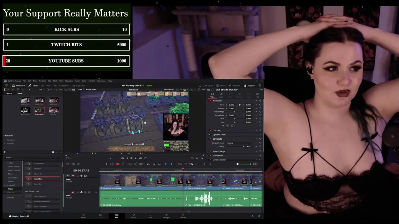Click the Flip horizontal icon in Inspector

[227, 126]
